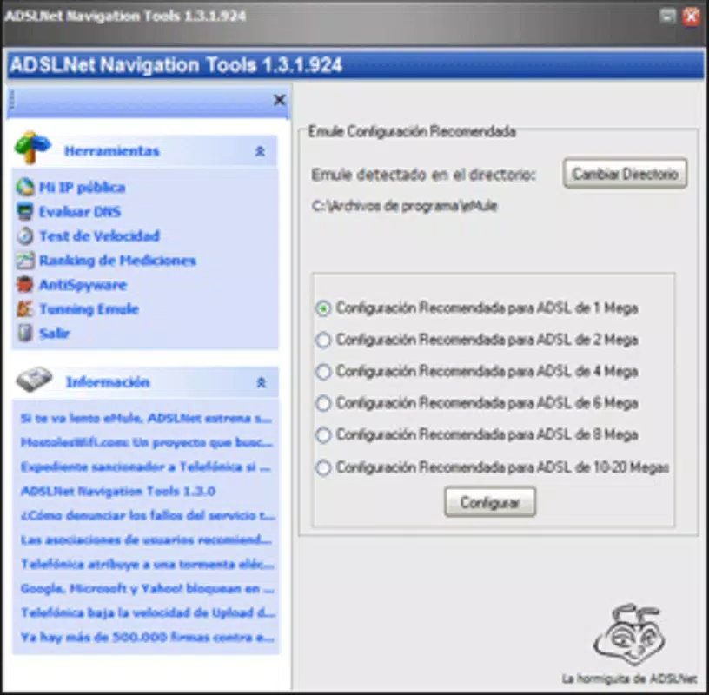Close the ADSLNet Navigation Tools window

pyautogui.click(x=691, y=17)
